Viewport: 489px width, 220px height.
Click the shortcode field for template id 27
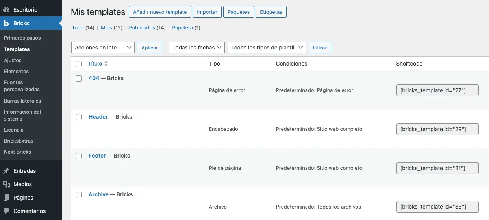[x=437, y=90]
